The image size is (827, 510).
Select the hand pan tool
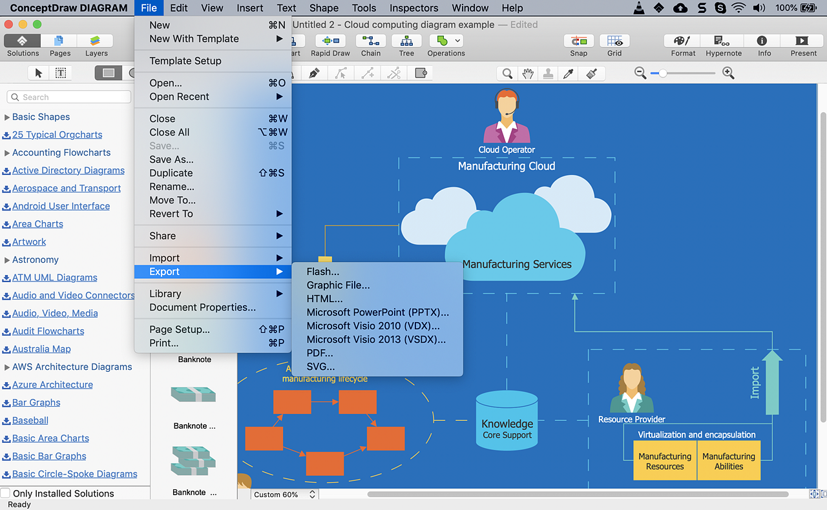pos(528,74)
